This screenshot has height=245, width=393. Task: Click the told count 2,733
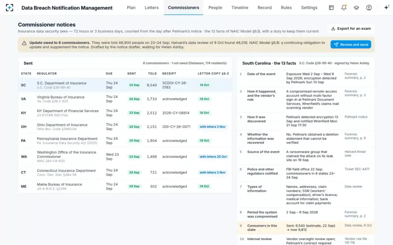152,99
